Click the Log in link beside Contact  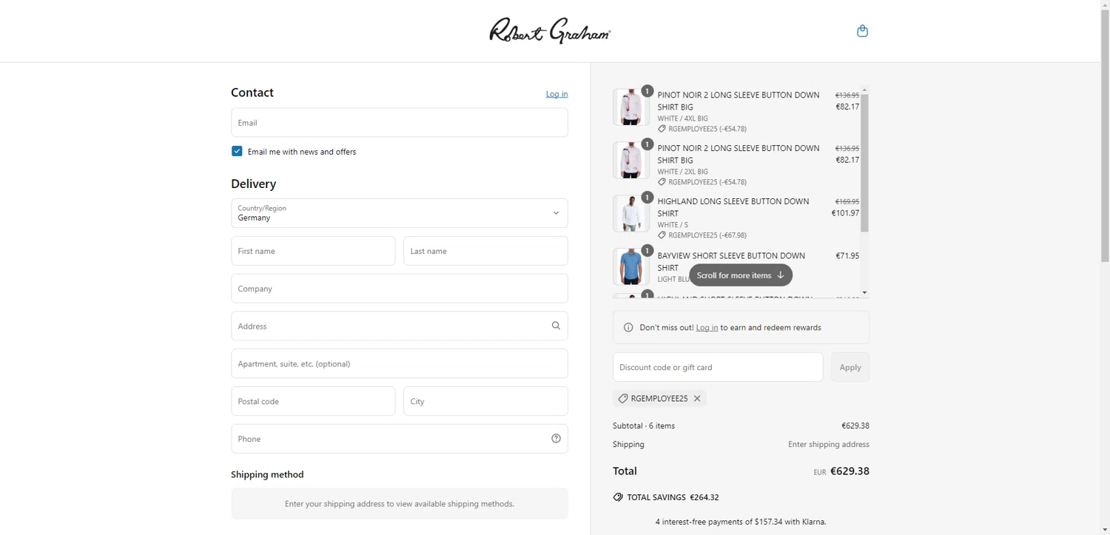coord(556,94)
